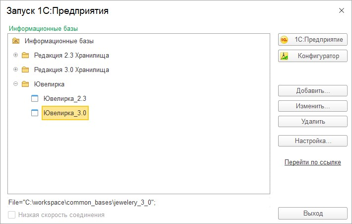Click the Добавить... button
The height and width of the screenshot is (224, 352).
313,90
